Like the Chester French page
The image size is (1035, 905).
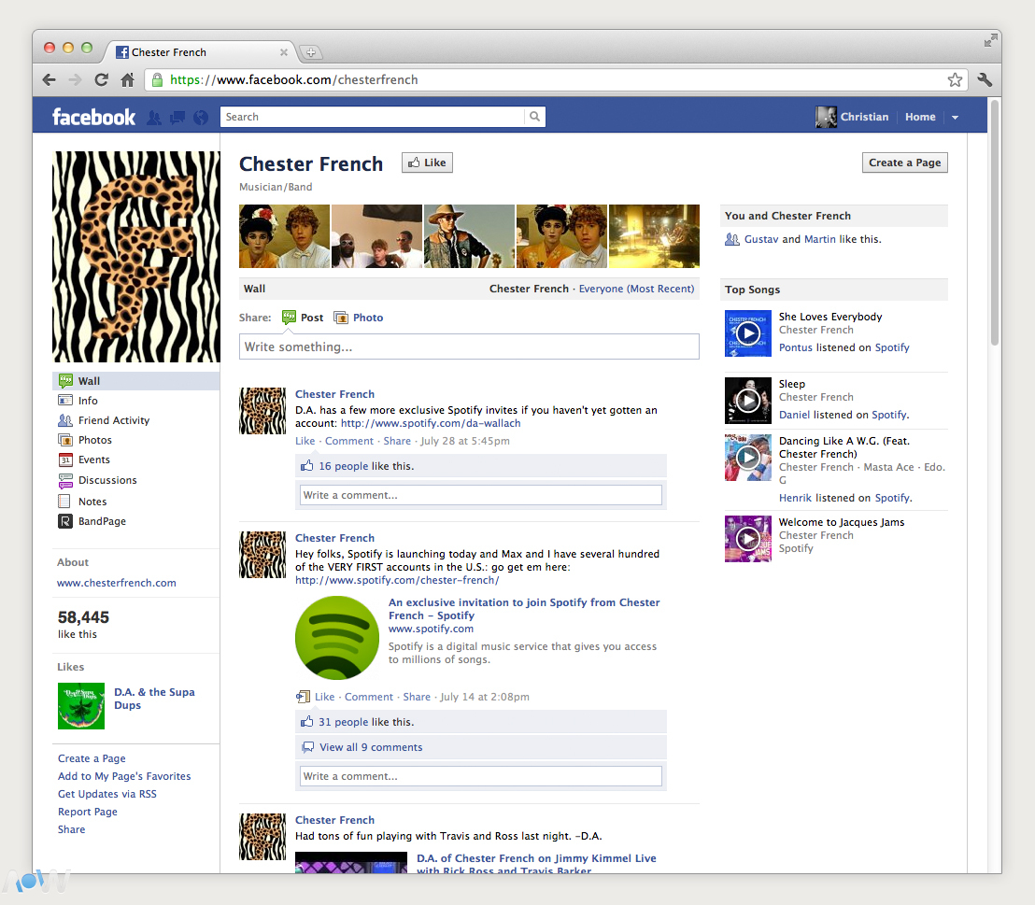(x=427, y=163)
